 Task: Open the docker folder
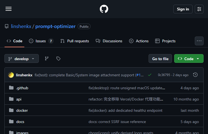tap(22, 110)
